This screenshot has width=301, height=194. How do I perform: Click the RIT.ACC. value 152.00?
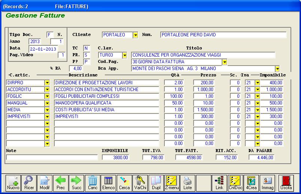[227, 158]
